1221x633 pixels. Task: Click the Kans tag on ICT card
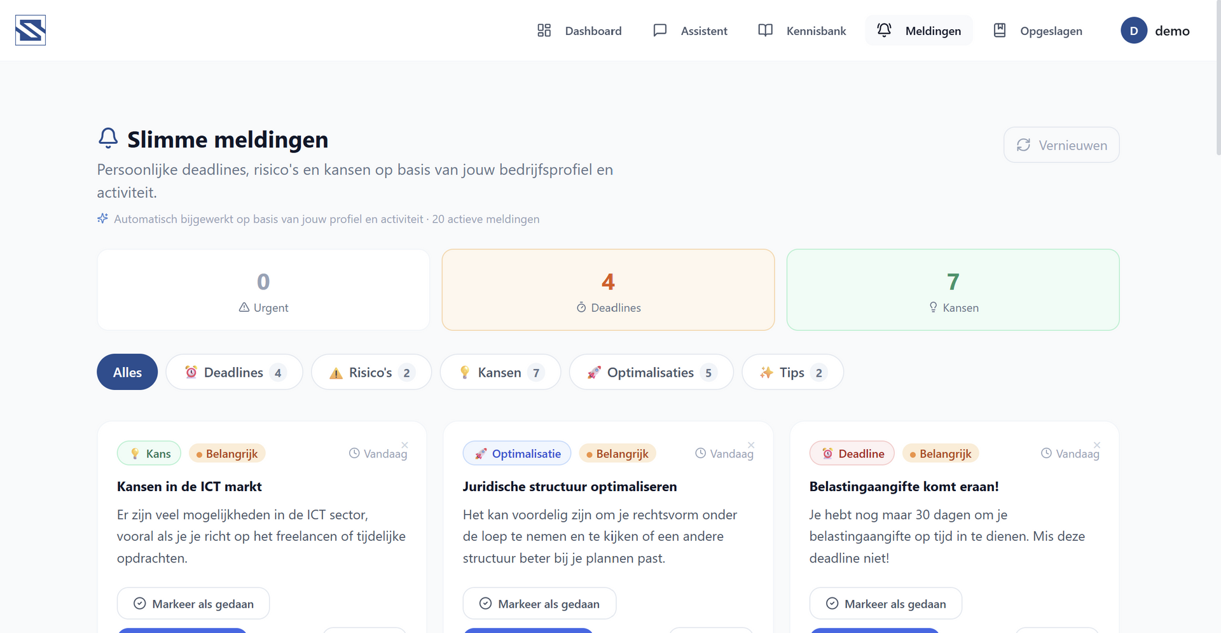[149, 454]
